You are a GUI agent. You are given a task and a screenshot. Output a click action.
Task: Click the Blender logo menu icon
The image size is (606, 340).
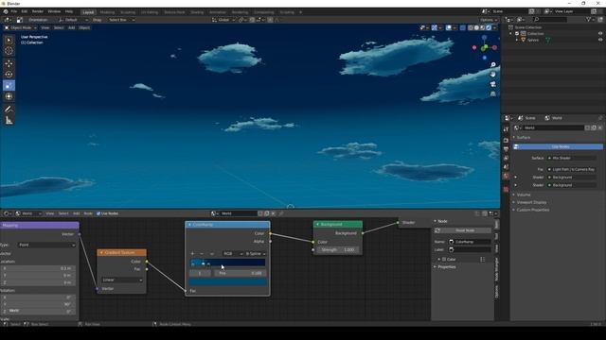[x=6, y=11]
